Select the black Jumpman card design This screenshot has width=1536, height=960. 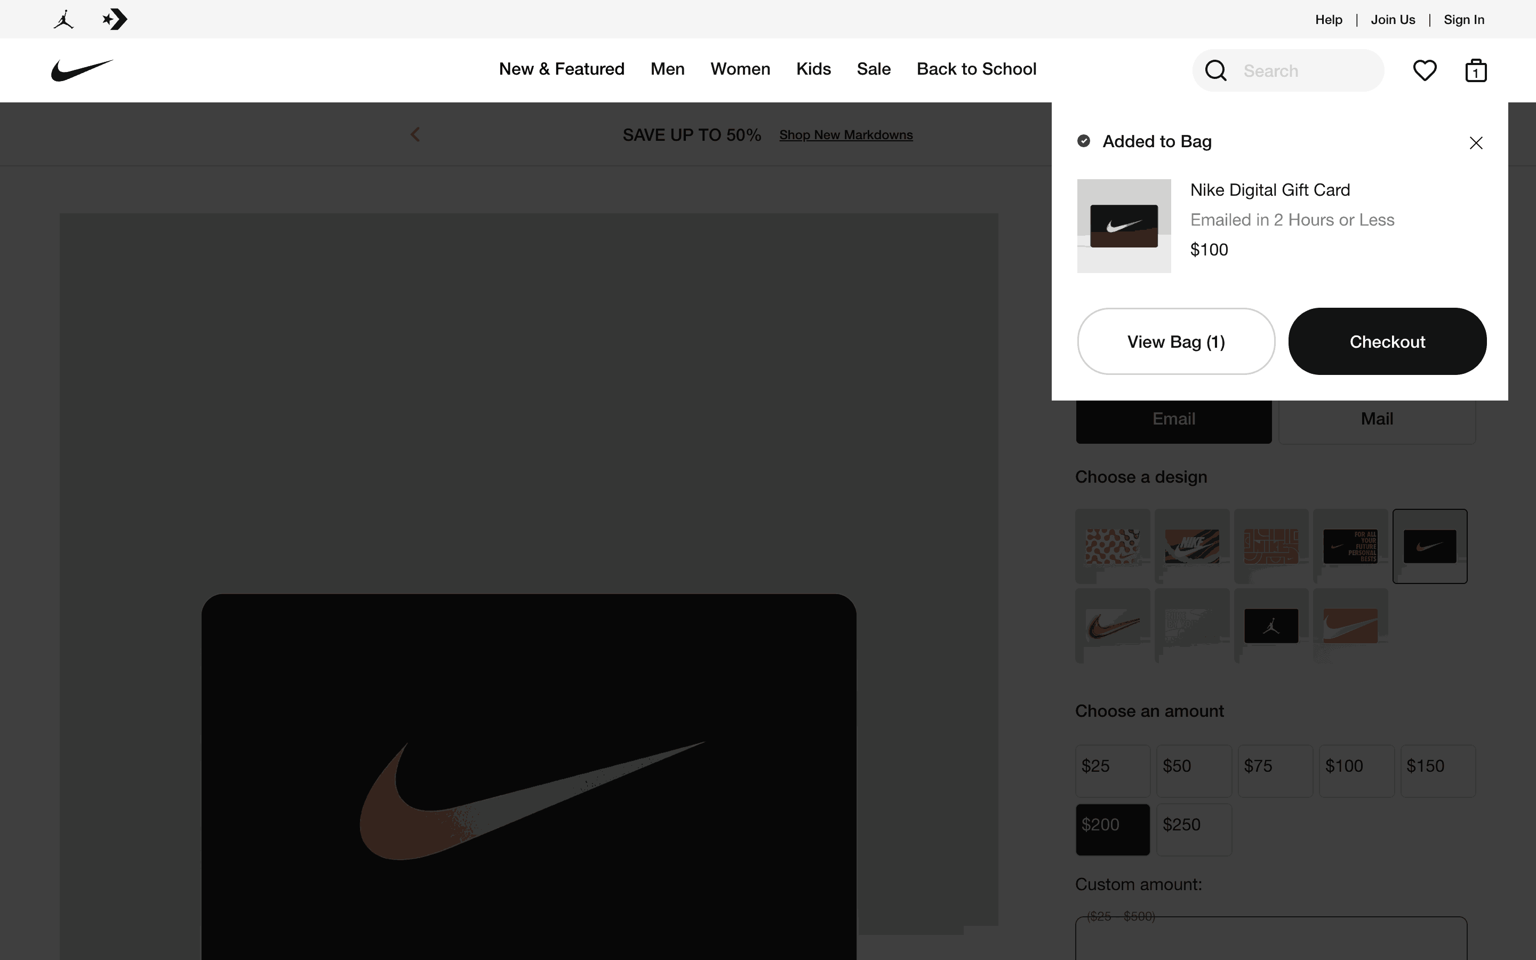(1271, 626)
